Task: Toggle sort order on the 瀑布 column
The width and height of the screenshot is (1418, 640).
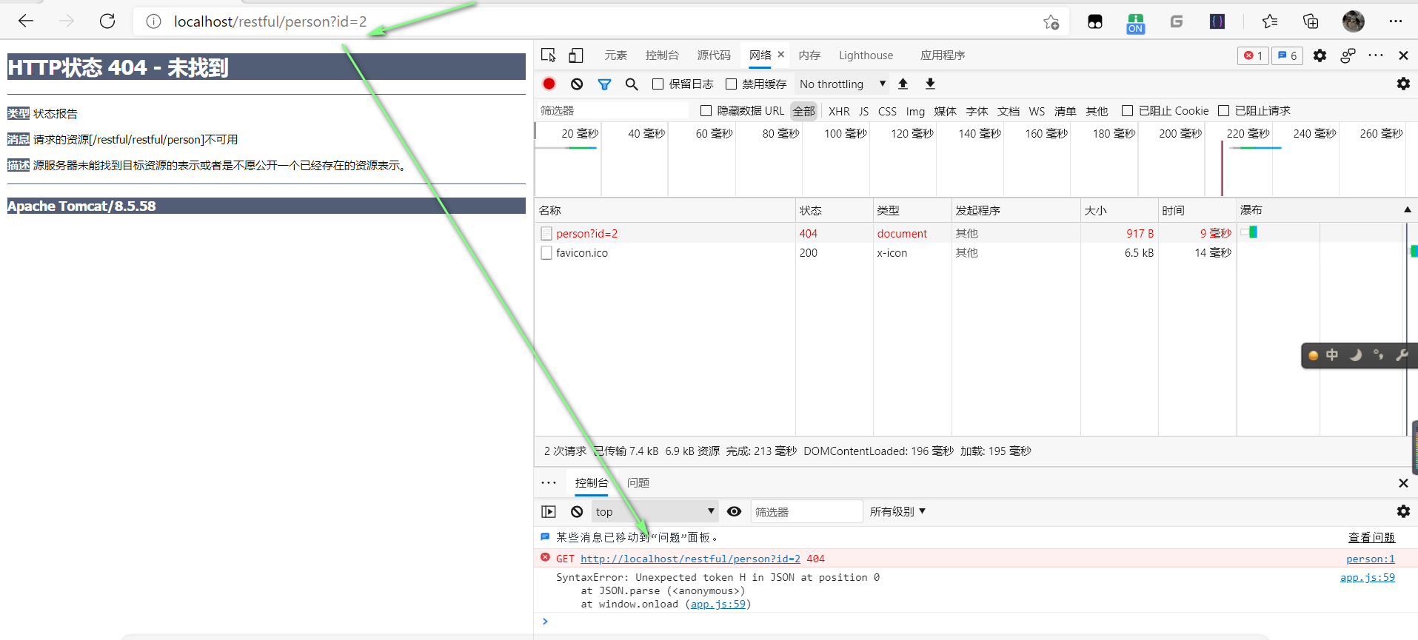Action: (1327, 210)
